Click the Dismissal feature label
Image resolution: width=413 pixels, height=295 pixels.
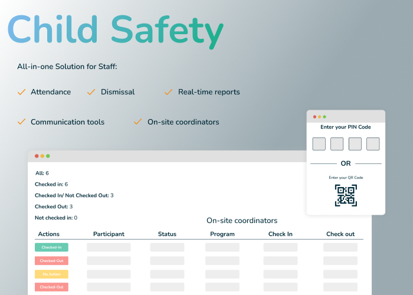click(118, 92)
